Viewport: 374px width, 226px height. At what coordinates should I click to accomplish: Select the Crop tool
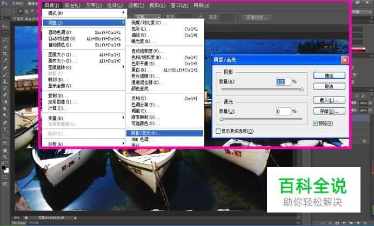pos(5,54)
